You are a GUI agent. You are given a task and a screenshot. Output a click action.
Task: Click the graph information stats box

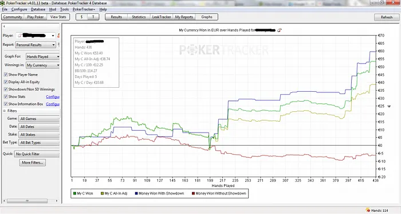96,63
